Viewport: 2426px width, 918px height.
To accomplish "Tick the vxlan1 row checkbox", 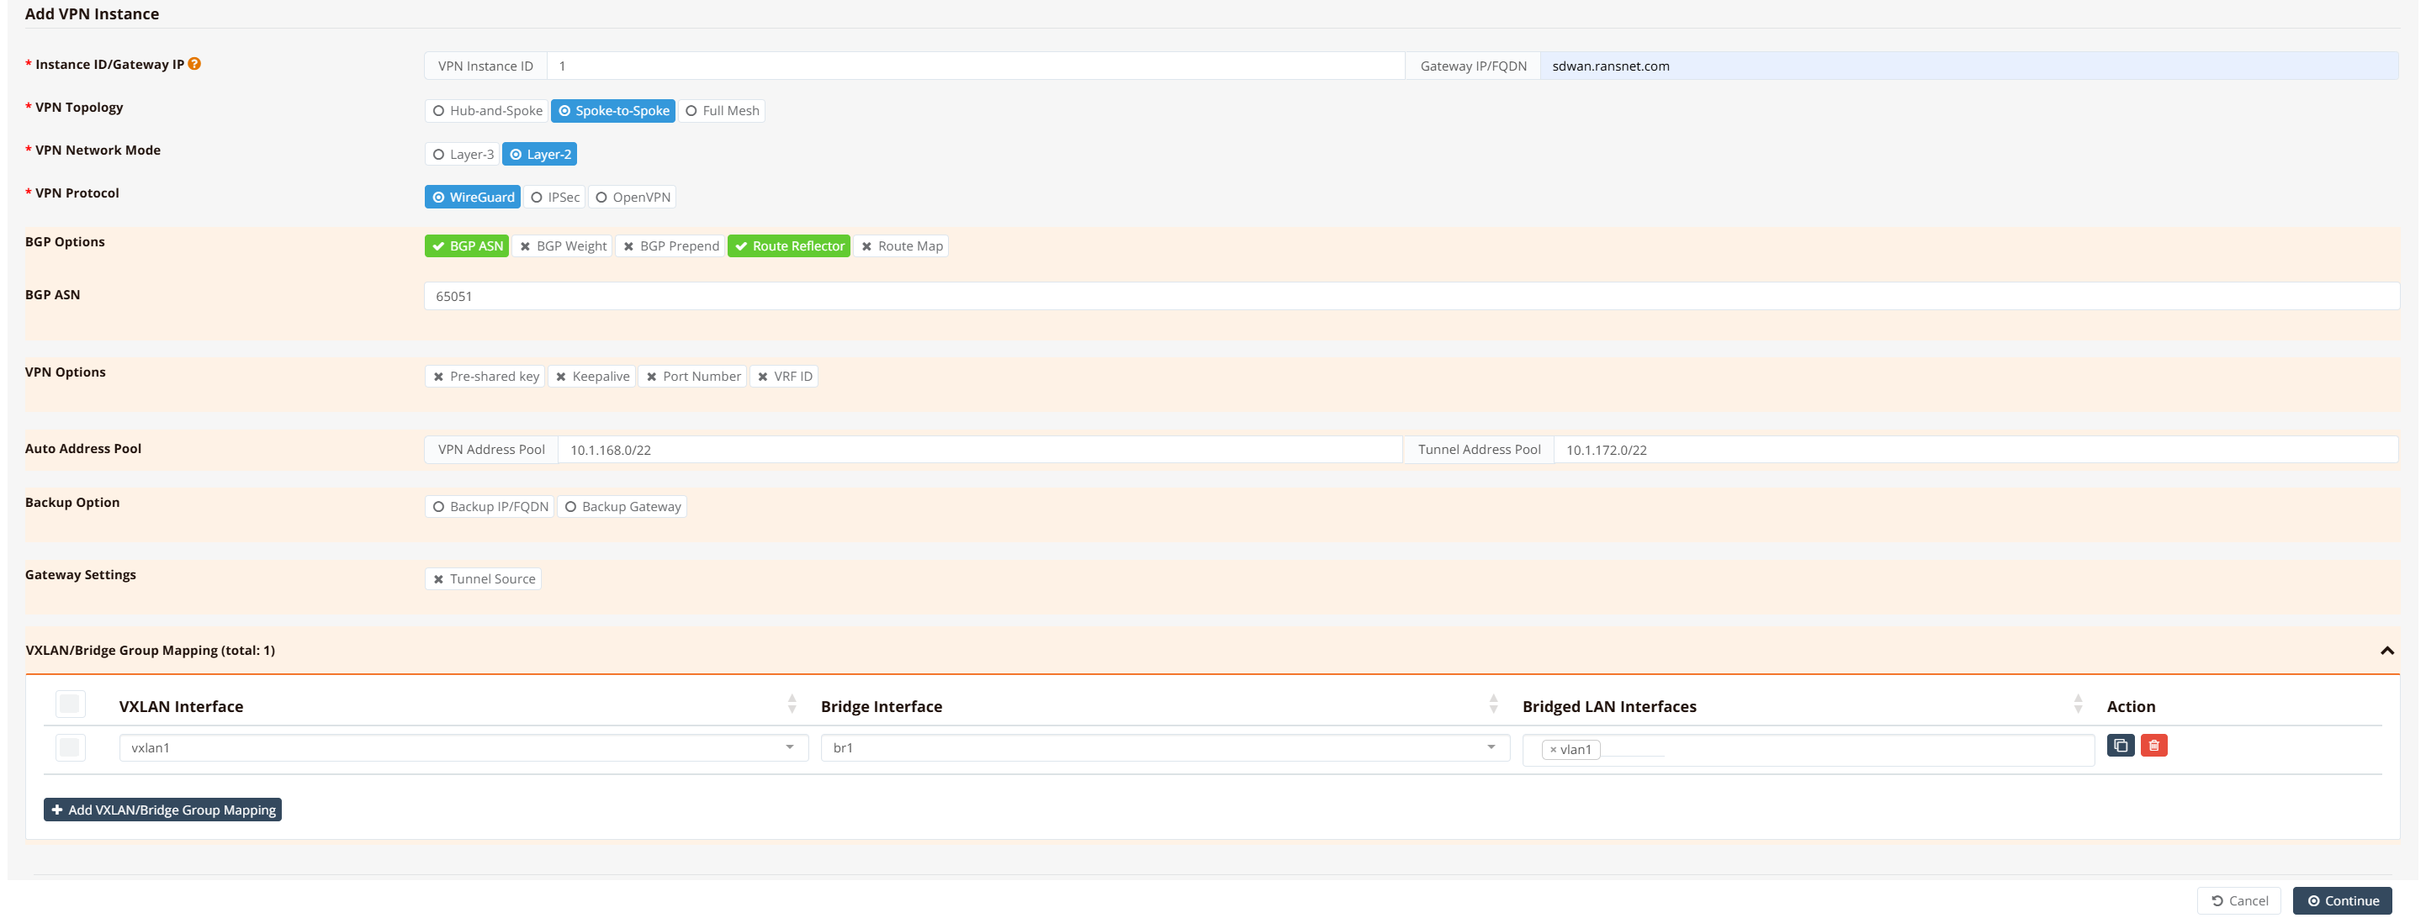I will (x=70, y=747).
